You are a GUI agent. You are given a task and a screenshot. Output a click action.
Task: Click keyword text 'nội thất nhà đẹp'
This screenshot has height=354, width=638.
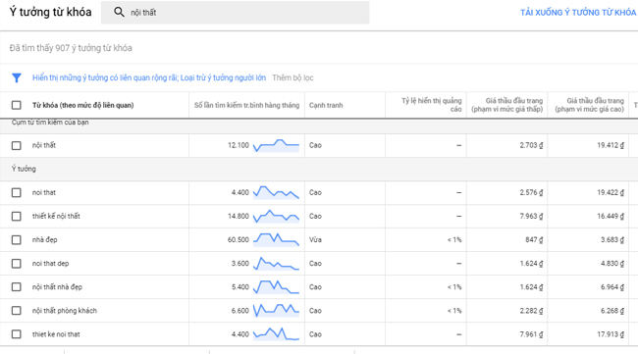[57, 287]
